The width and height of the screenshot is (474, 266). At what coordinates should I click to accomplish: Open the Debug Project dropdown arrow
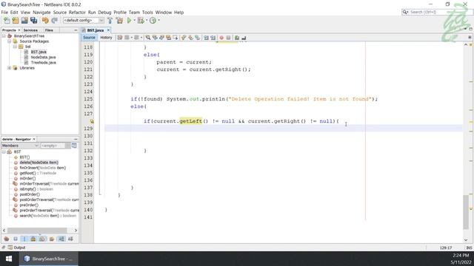pos(147,21)
